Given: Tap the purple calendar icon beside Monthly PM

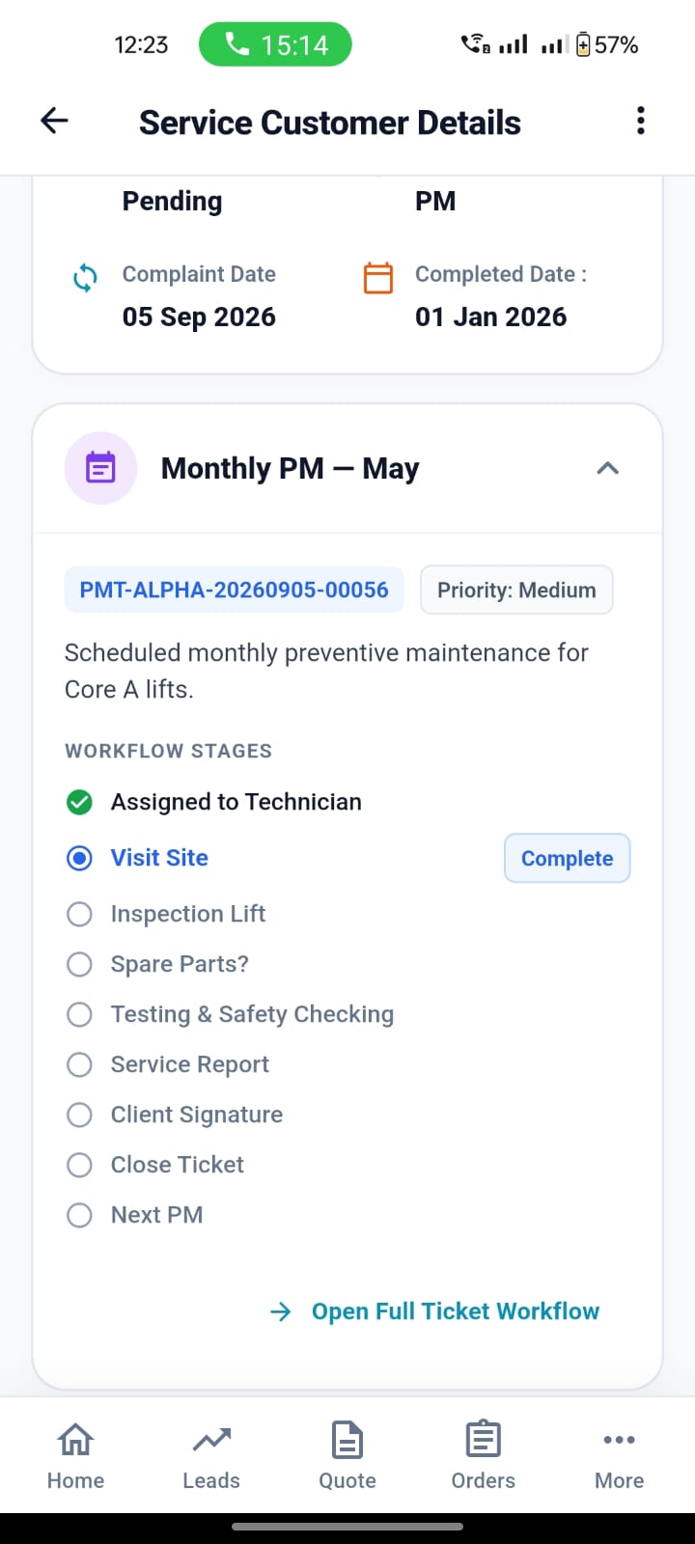Looking at the screenshot, I should coord(100,468).
